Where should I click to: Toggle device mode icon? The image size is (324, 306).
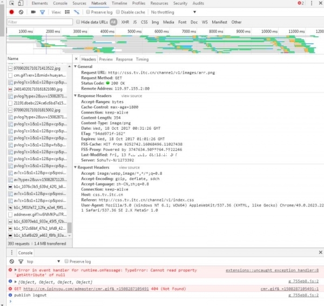[x=21, y=3]
